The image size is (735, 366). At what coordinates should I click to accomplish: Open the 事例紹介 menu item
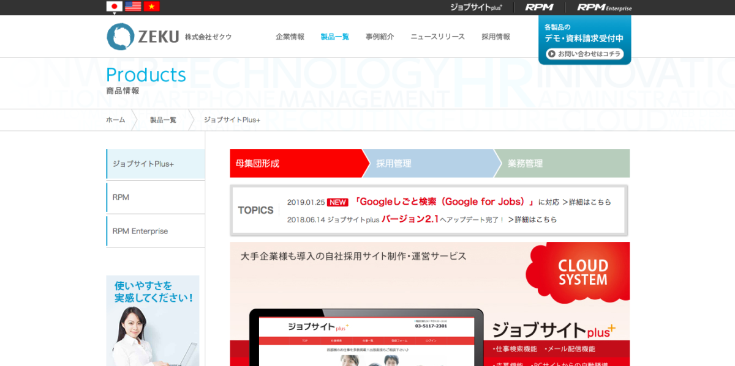tap(380, 37)
